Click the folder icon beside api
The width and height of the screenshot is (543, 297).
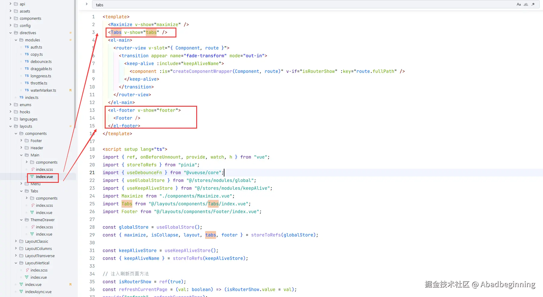coord(16,4)
